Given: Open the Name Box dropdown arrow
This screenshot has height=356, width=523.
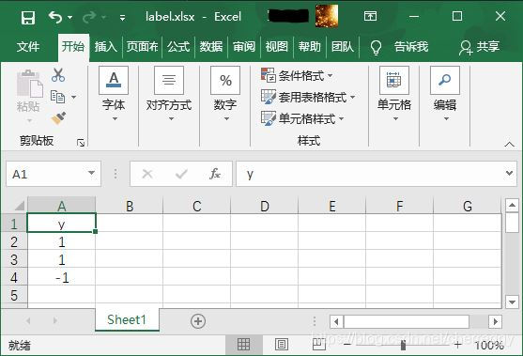Looking at the screenshot, I should (x=91, y=173).
